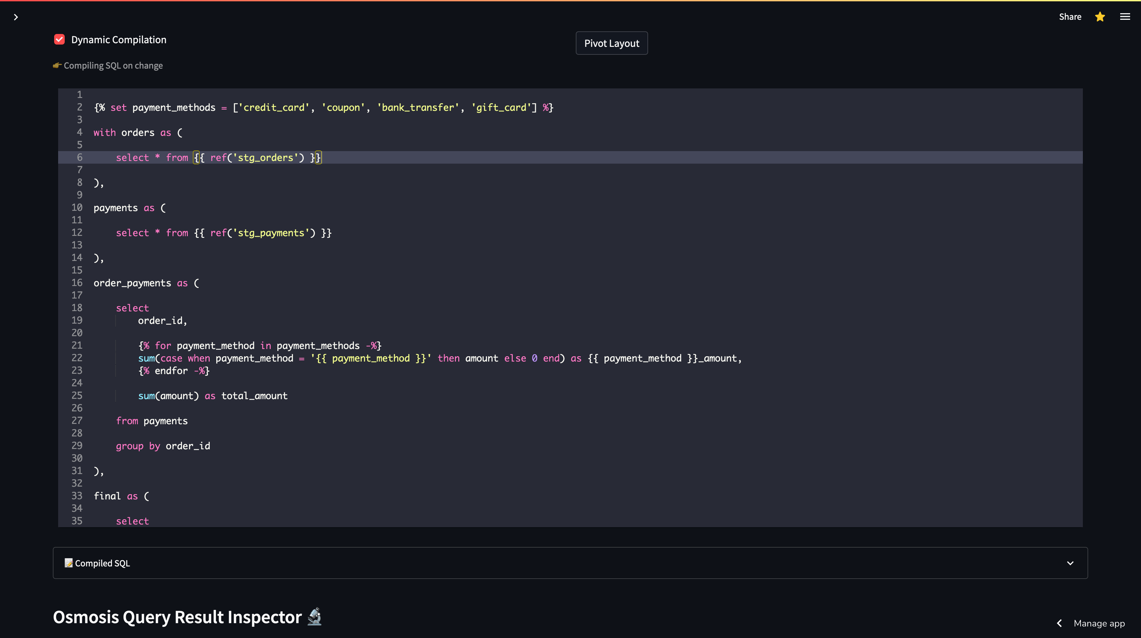Image resolution: width=1141 pixels, height=638 pixels.
Task: Click the 'endfor' statement on line 23
Action: (174, 371)
